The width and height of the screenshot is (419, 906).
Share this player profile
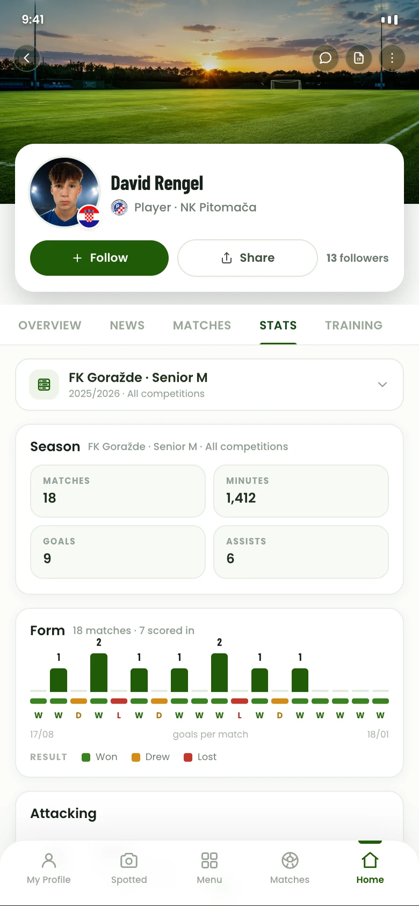[x=248, y=258]
